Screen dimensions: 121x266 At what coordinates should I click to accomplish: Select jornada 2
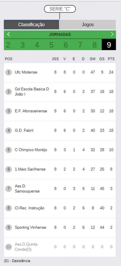pyautogui.click(x=8, y=45)
